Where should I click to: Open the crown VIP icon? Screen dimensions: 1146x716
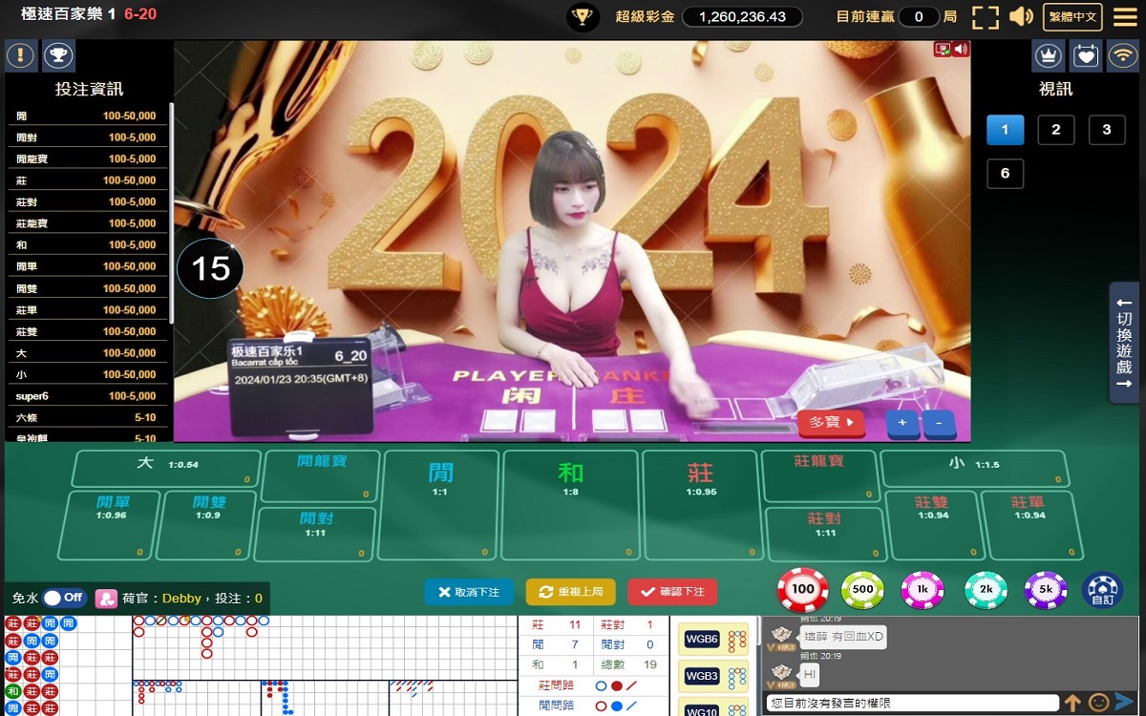pyautogui.click(x=1049, y=55)
